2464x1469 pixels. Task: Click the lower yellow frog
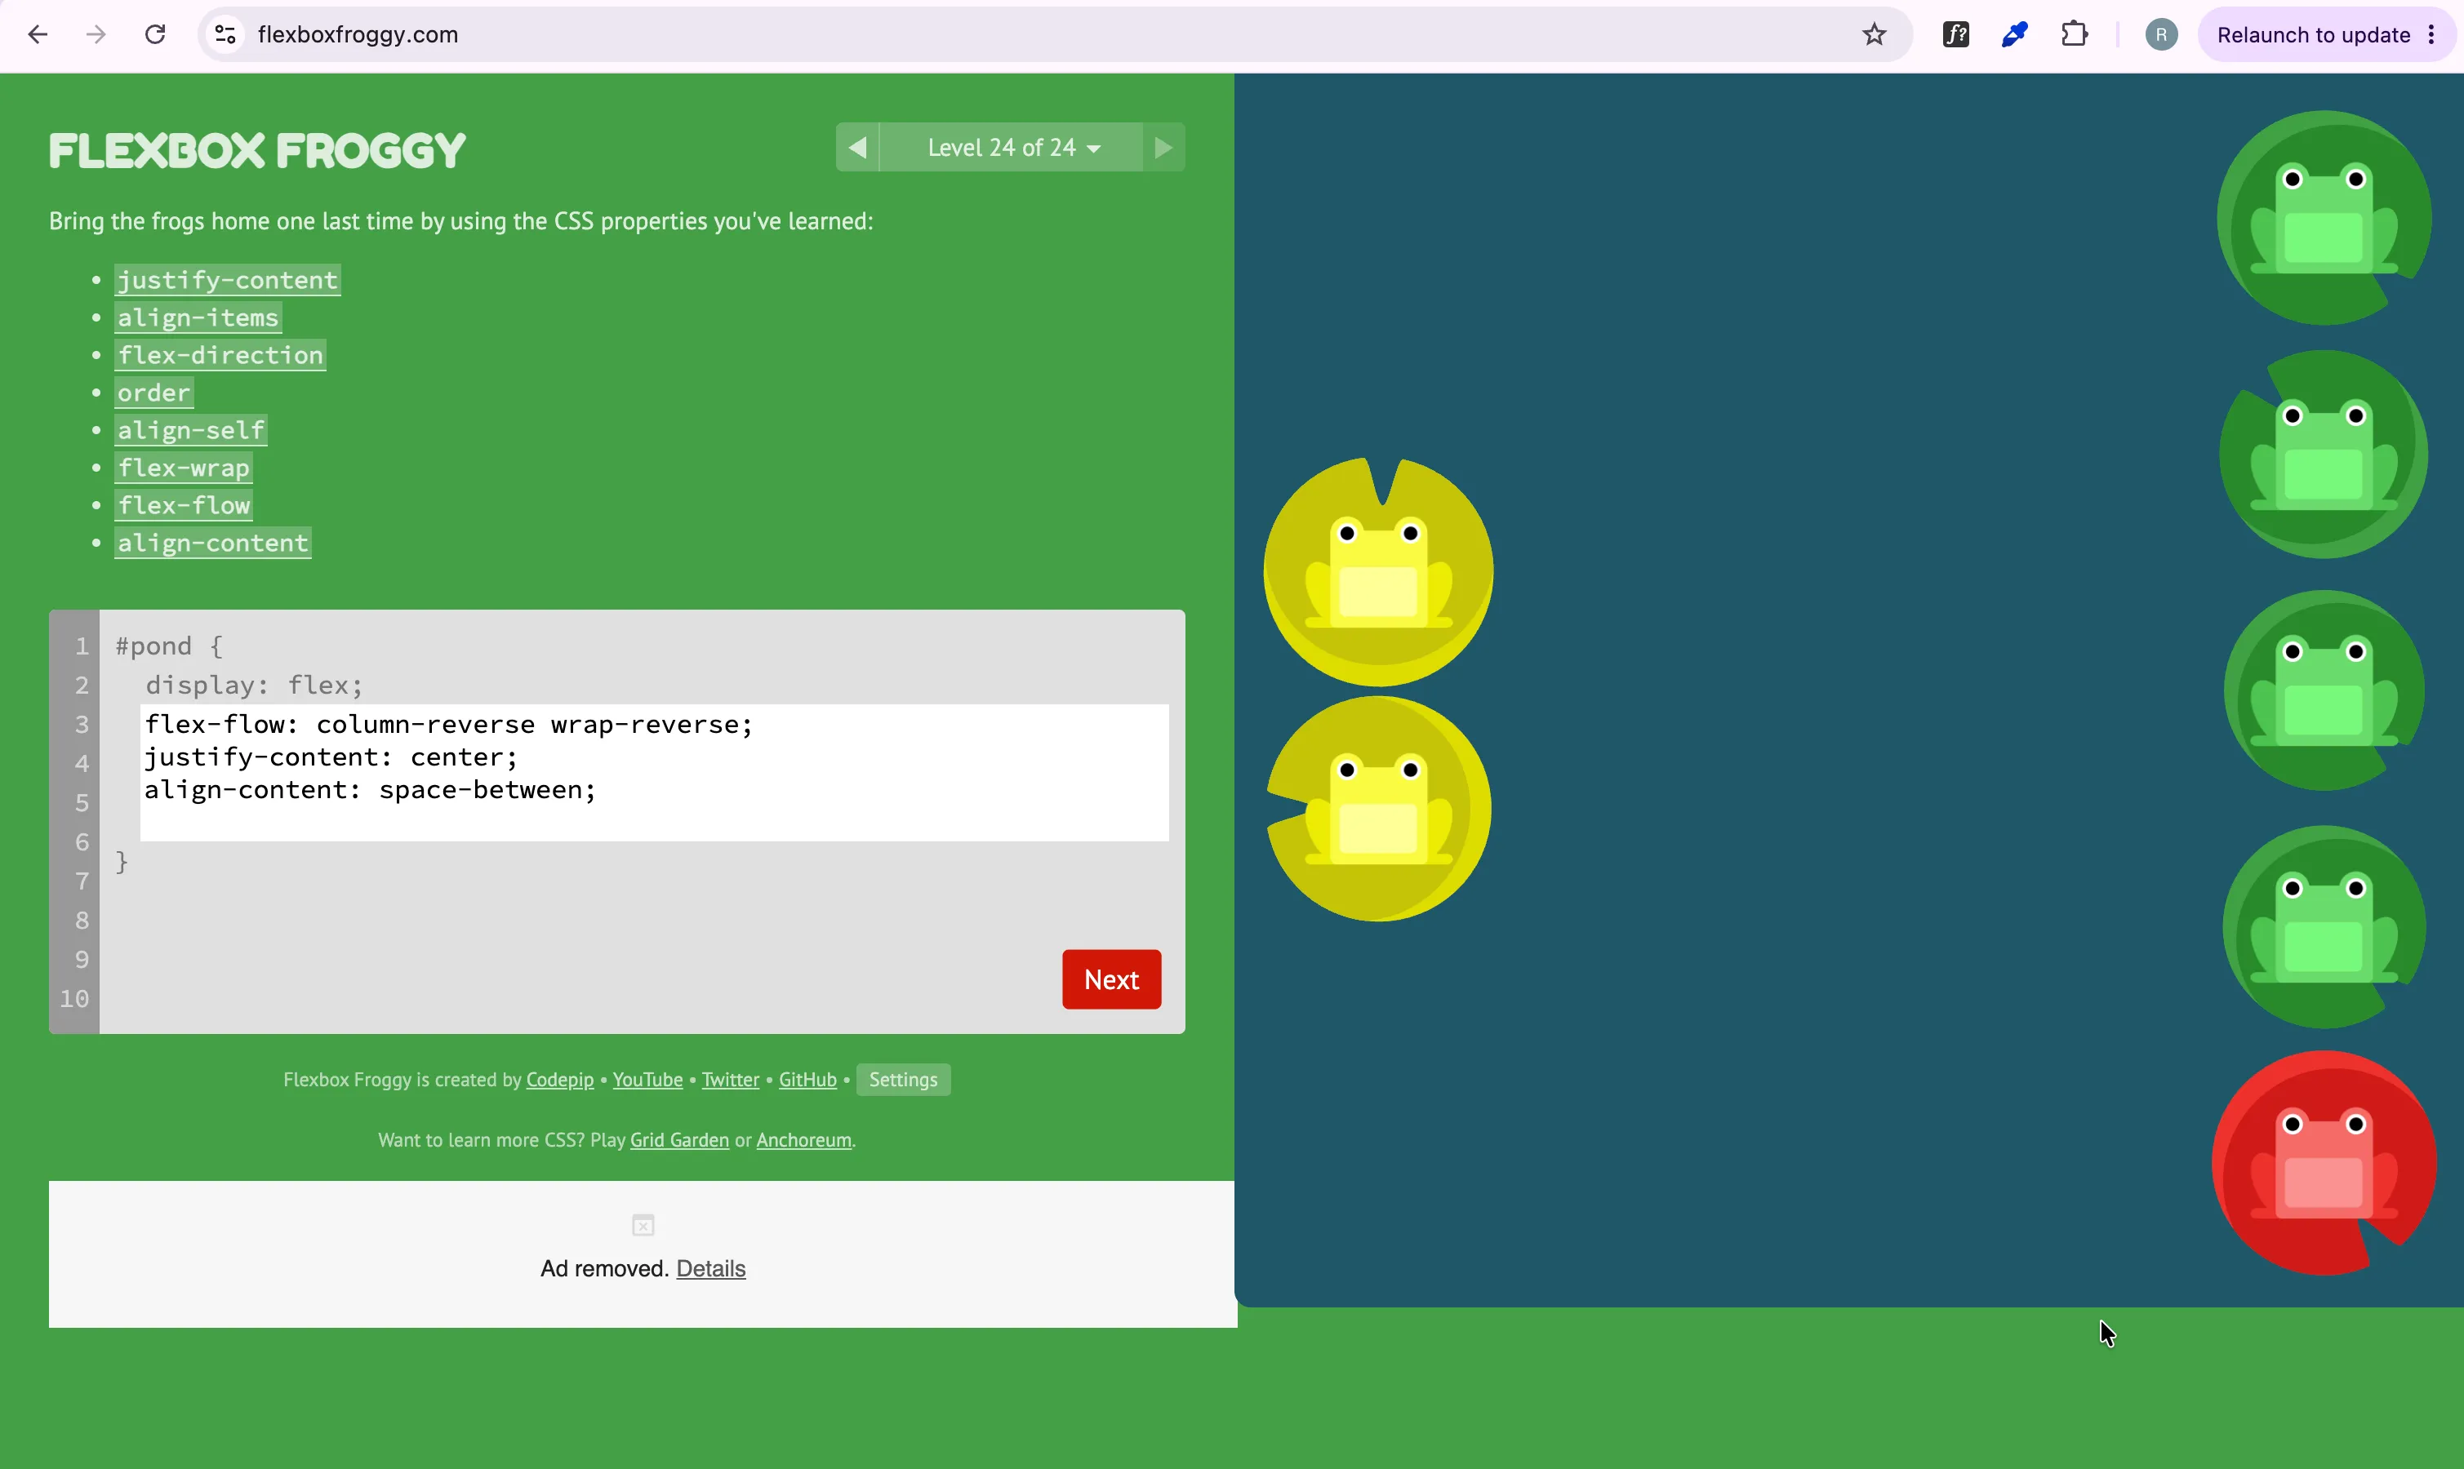pos(1378,809)
